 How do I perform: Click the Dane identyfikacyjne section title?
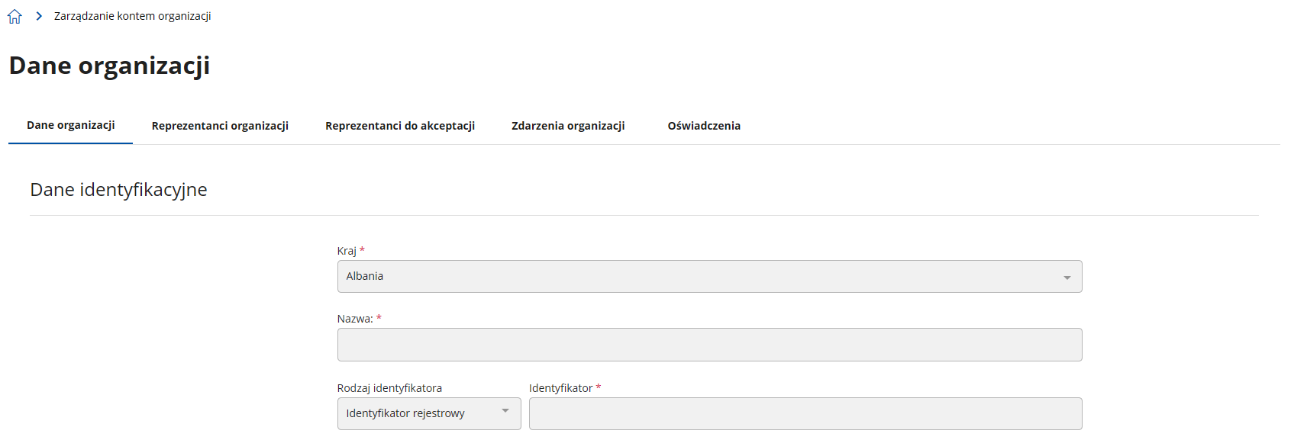tap(118, 190)
